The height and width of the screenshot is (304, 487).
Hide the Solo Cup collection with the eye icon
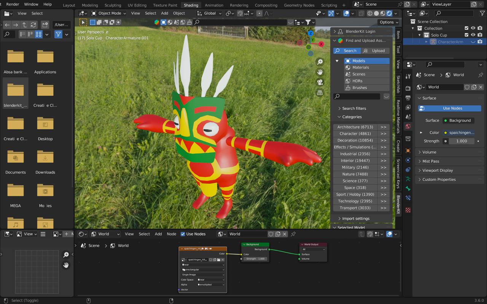click(473, 35)
